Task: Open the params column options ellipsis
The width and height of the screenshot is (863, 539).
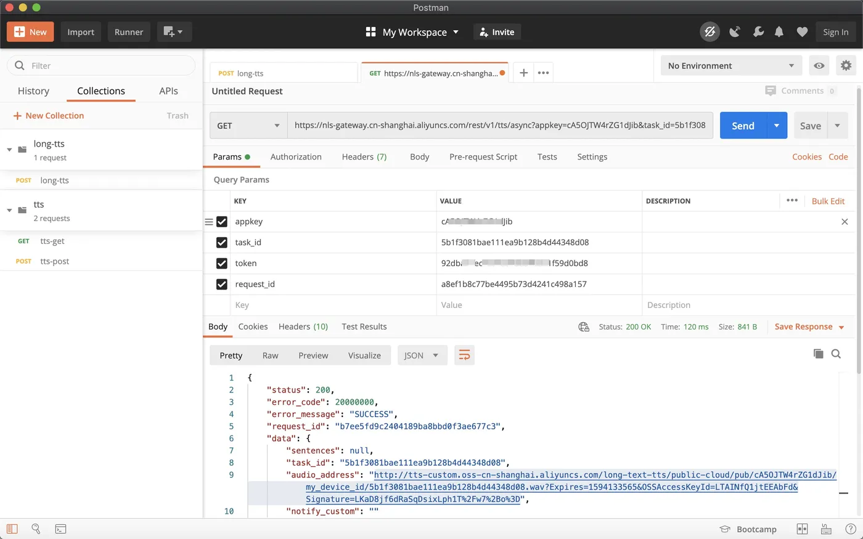Action: pyautogui.click(x=792, y=200)
